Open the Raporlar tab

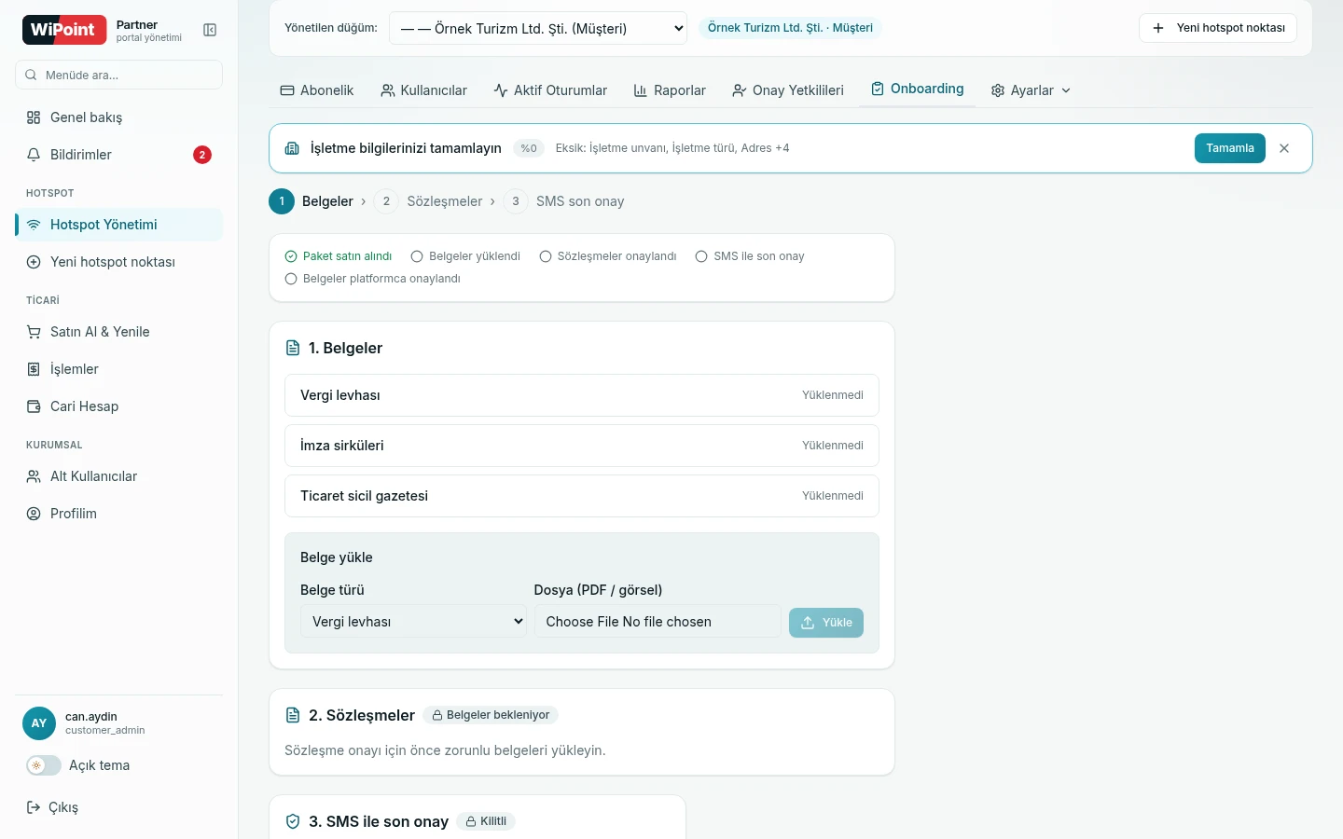[x=670, y=90]
